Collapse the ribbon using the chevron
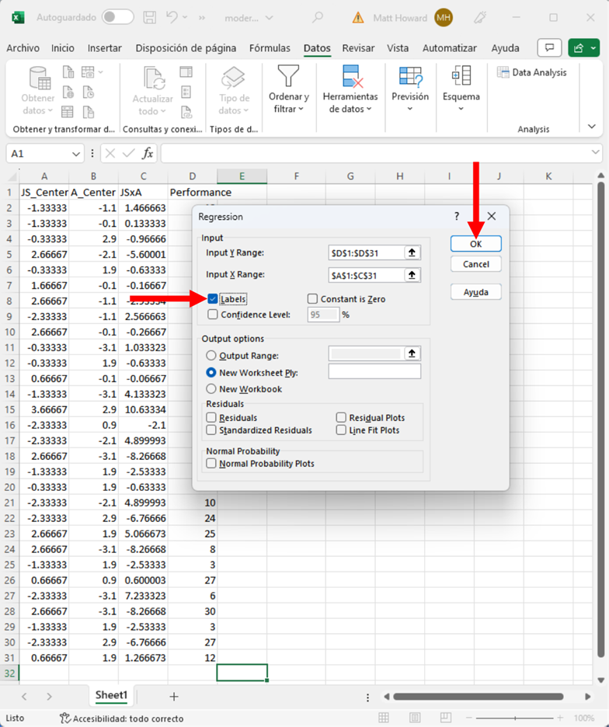 [592, 127]
